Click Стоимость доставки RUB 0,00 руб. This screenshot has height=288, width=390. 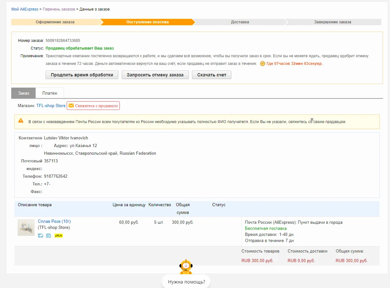(x=301, y=261)
